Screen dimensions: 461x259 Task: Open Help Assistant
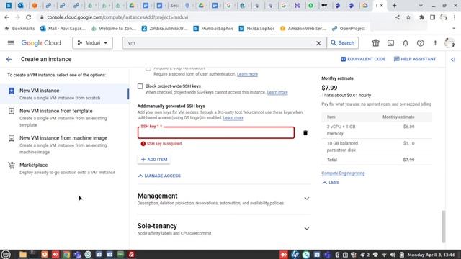pyautogui.click(x=415, y=59)
